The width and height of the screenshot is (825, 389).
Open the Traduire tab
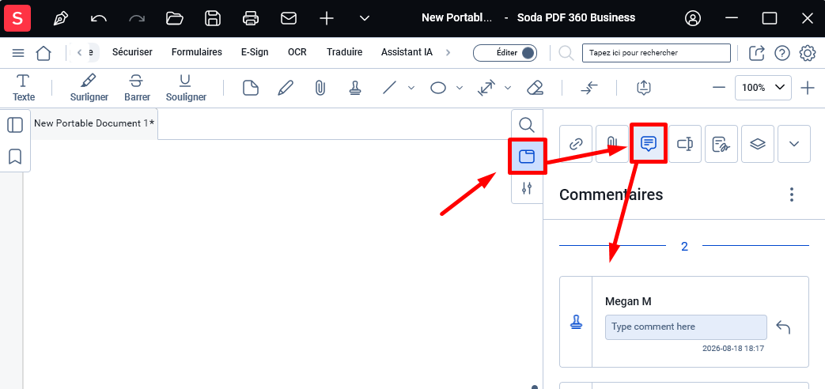click(x=345, y=52)
